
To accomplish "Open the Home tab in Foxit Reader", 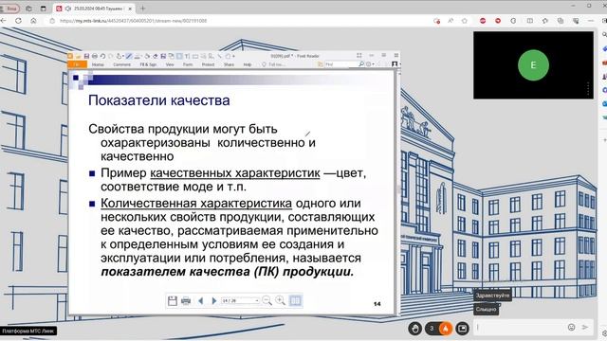I will [98, 64].
